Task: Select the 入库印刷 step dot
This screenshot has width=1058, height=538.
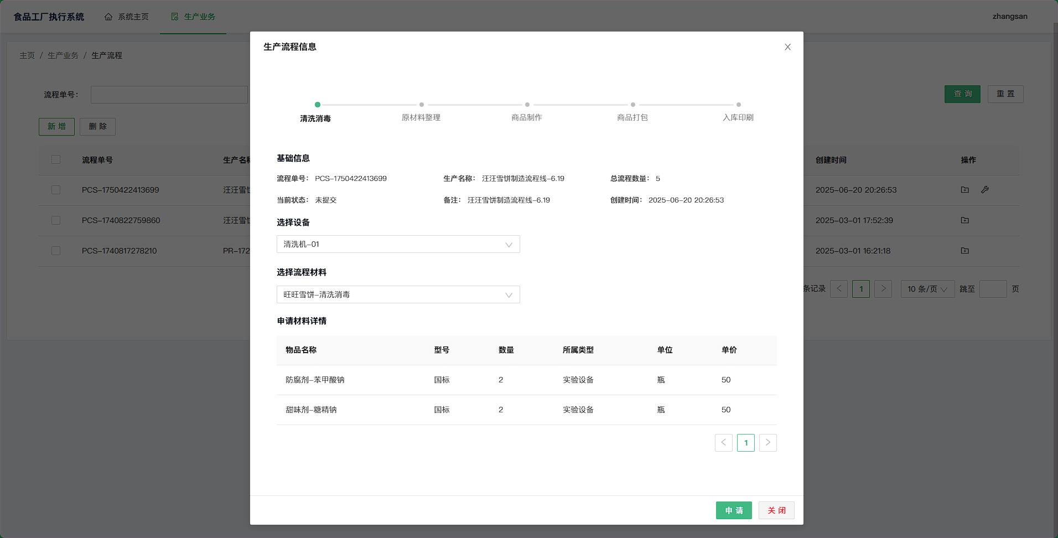Action: point(739,105)
